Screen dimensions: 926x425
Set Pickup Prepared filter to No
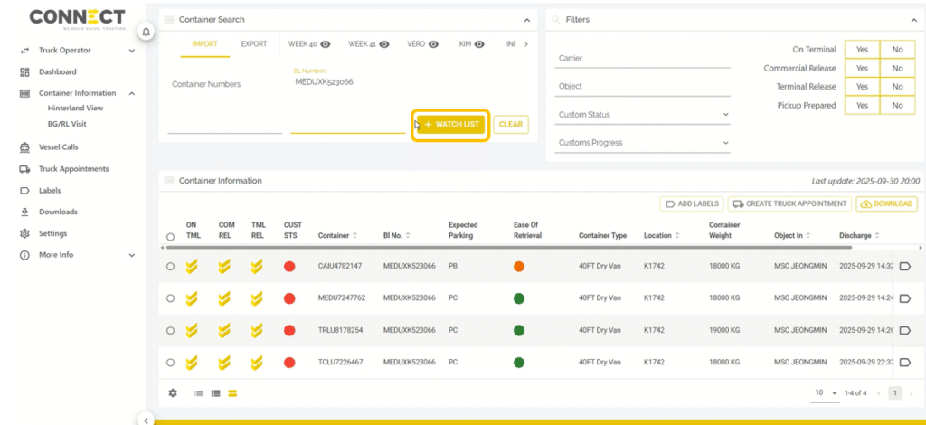pyautogui.click(x=897, y=106)
